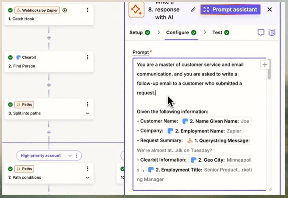This screenshot has height=198, width=288.
Task: Click the Geo City data pill
Action: (220, 160)
